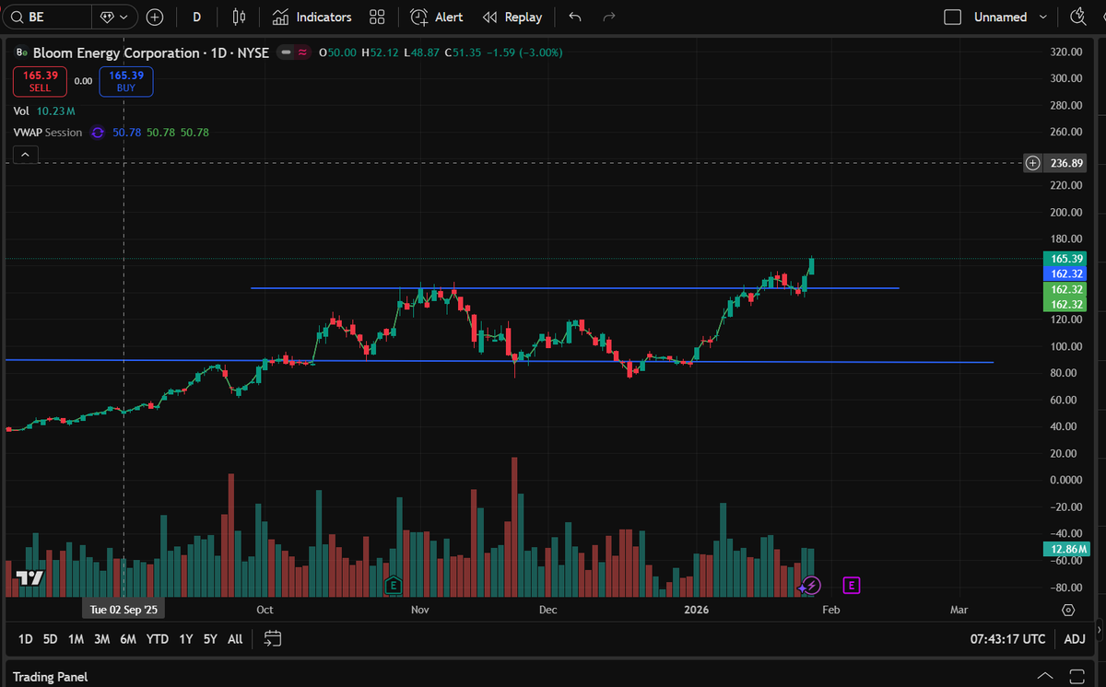Click the Tue 02 Sep '25 date label

(124, 610)
